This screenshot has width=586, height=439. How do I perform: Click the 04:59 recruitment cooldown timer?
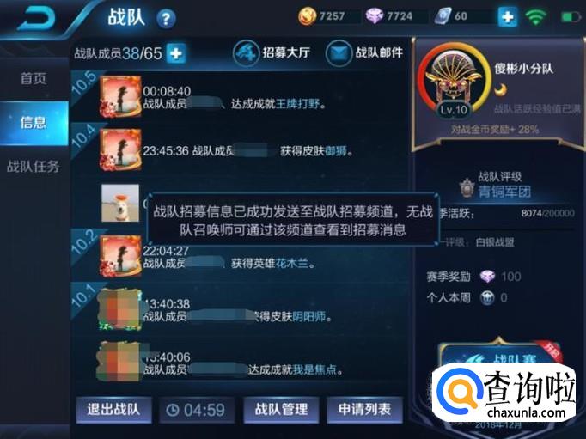coord(197,410)
